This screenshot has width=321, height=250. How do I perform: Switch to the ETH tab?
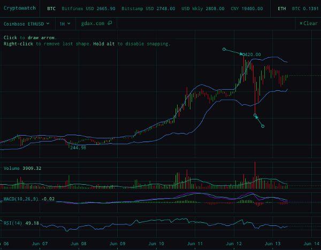[x=282, y=9]
